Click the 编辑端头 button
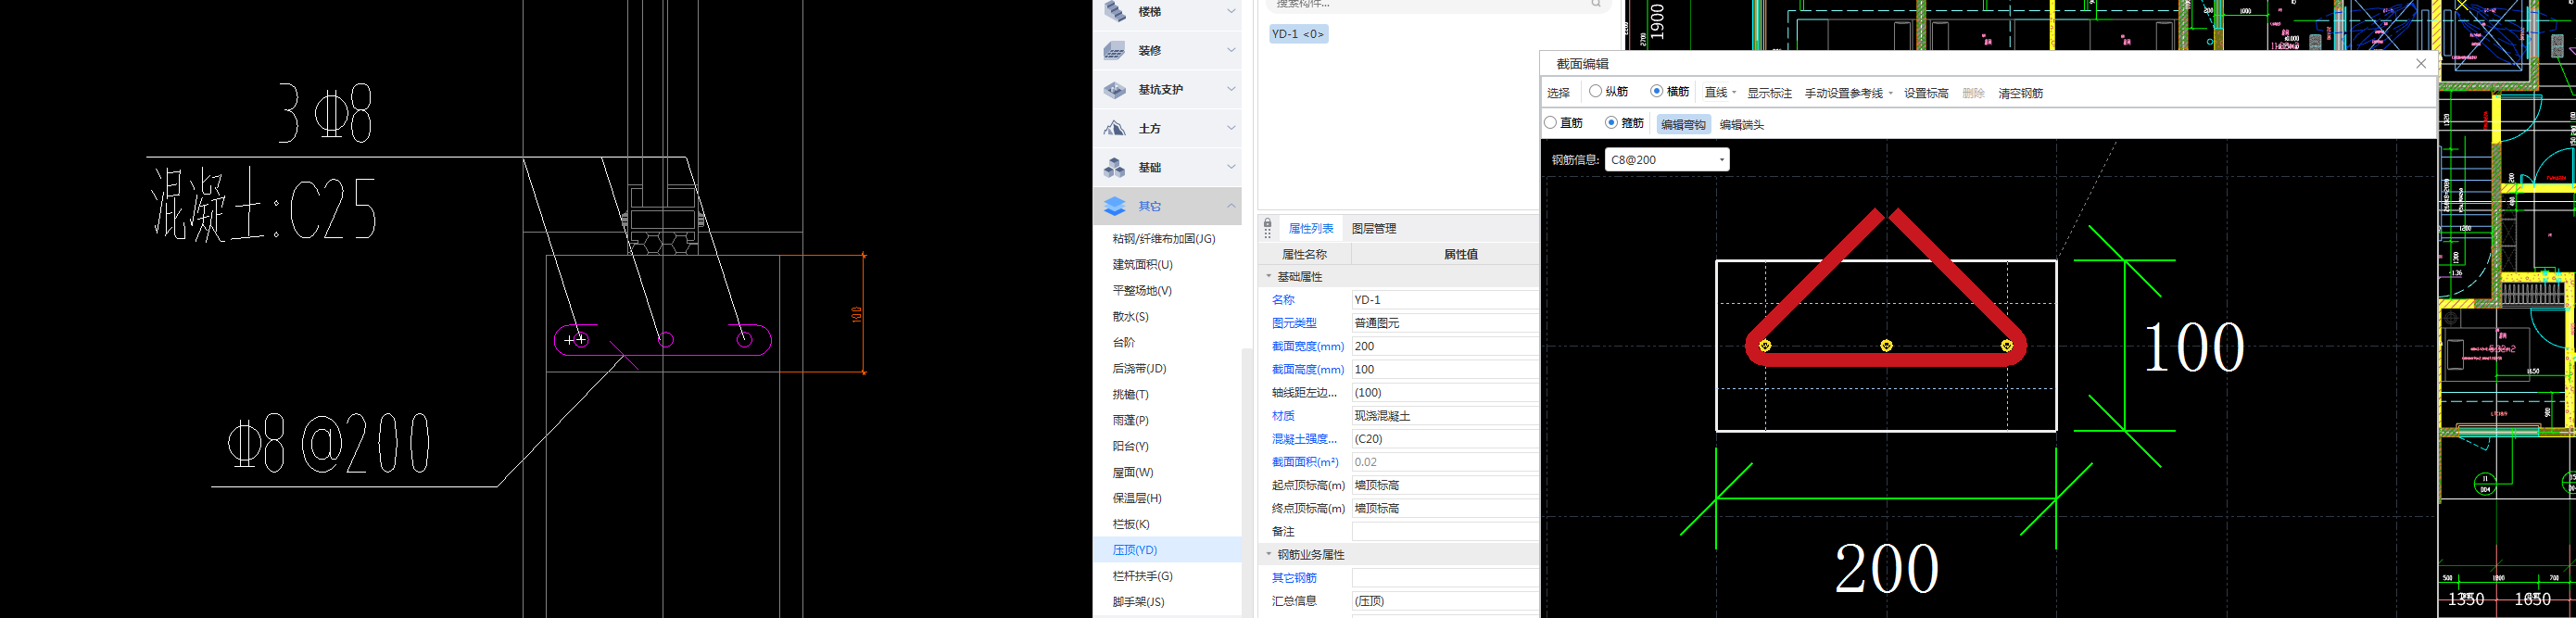 click(1742, 125)
